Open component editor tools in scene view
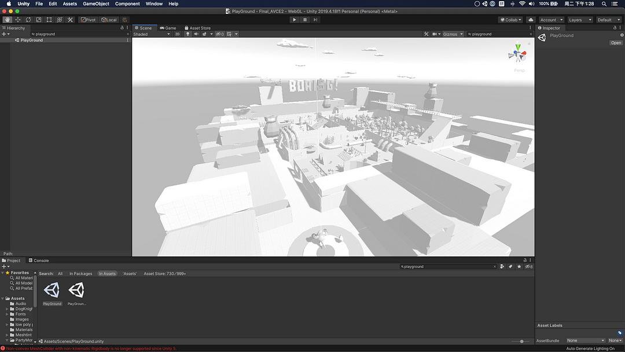Viewport: 625px width, 352px height. [426, 34]
